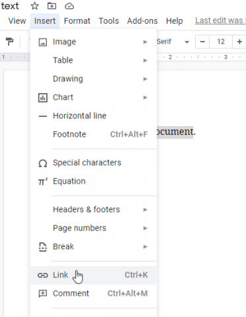This screenshot has width=246, height=317.
Task: Choose Table from the Insert menu
Action: click(93, 60)
